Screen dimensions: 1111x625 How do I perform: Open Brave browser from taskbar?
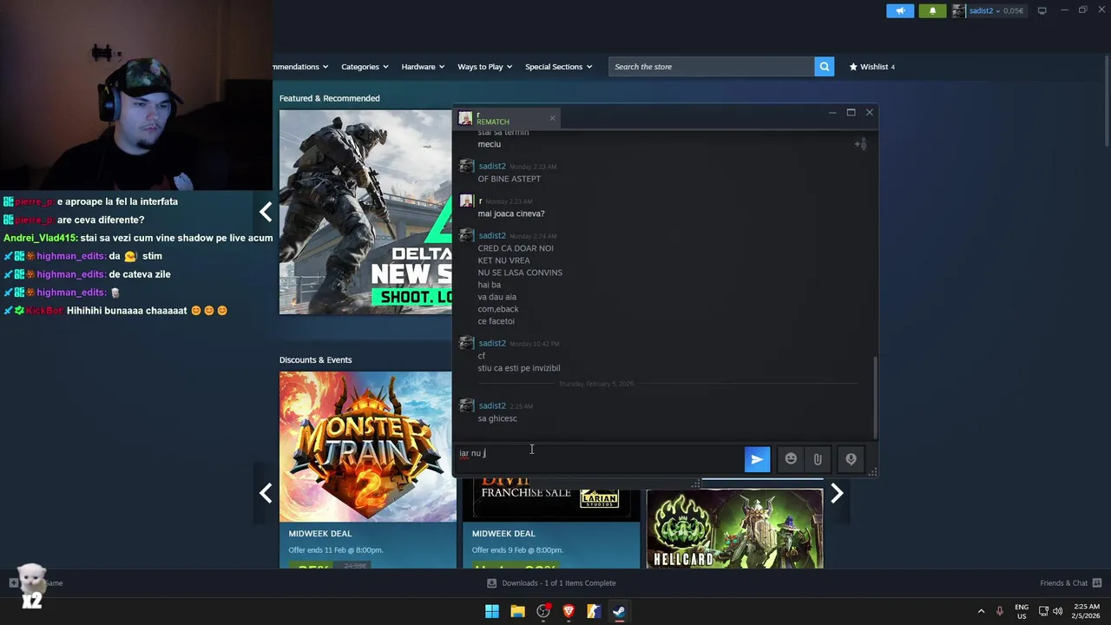569,611
